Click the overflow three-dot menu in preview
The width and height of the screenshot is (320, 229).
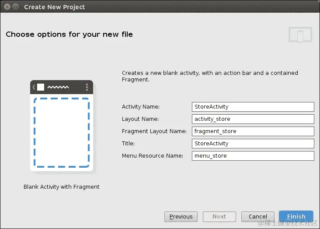click(87, 87)
